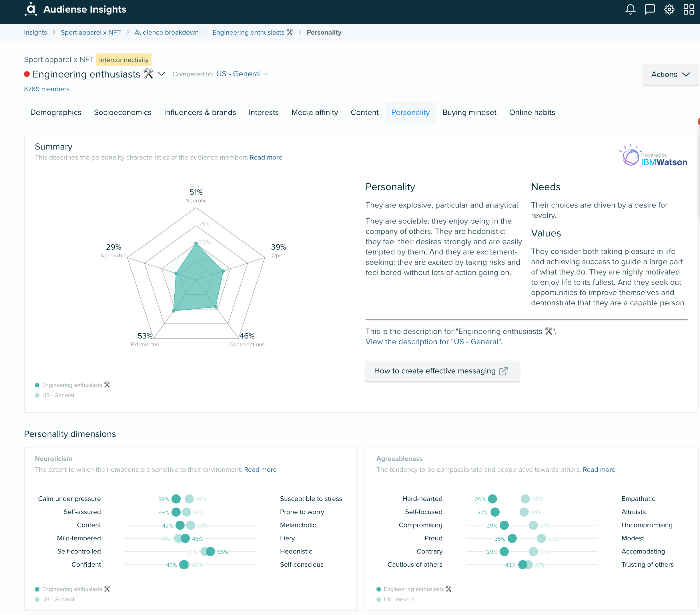Image resolution: width=700 pixels, height=615 pixels.
Task: Open Audience breakdown breadcrumb link
Action: pyautogui.click(x=166, y=32)
